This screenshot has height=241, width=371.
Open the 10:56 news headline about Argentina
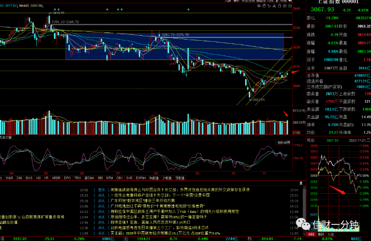click(x=180, y=190)
